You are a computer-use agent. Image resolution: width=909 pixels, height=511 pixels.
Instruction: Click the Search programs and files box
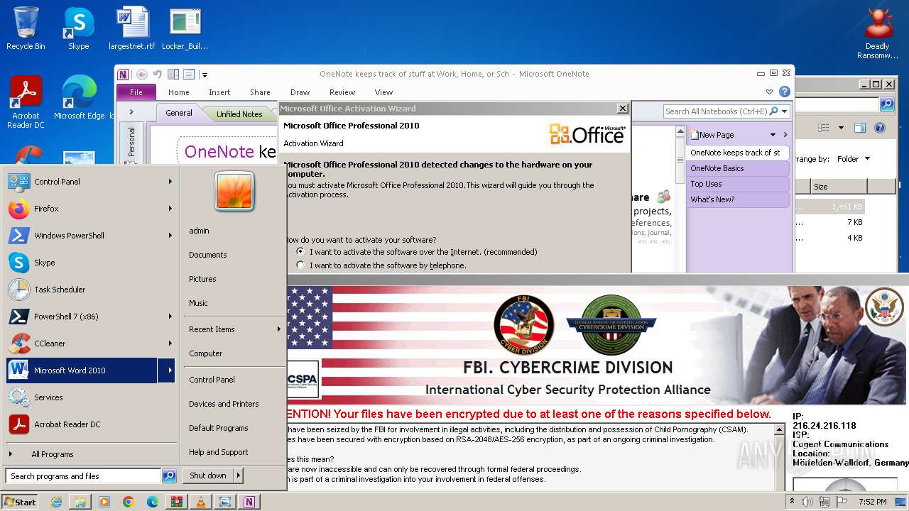(x=83, y=476)
